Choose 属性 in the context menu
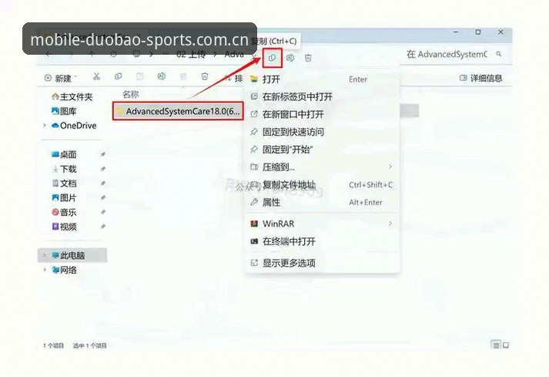Image resolution: width=549 pixels, height=377 pixels. pos(322,202)
